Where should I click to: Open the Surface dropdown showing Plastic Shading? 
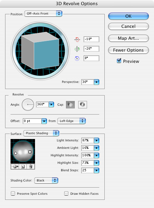click(x=41, y=133)
